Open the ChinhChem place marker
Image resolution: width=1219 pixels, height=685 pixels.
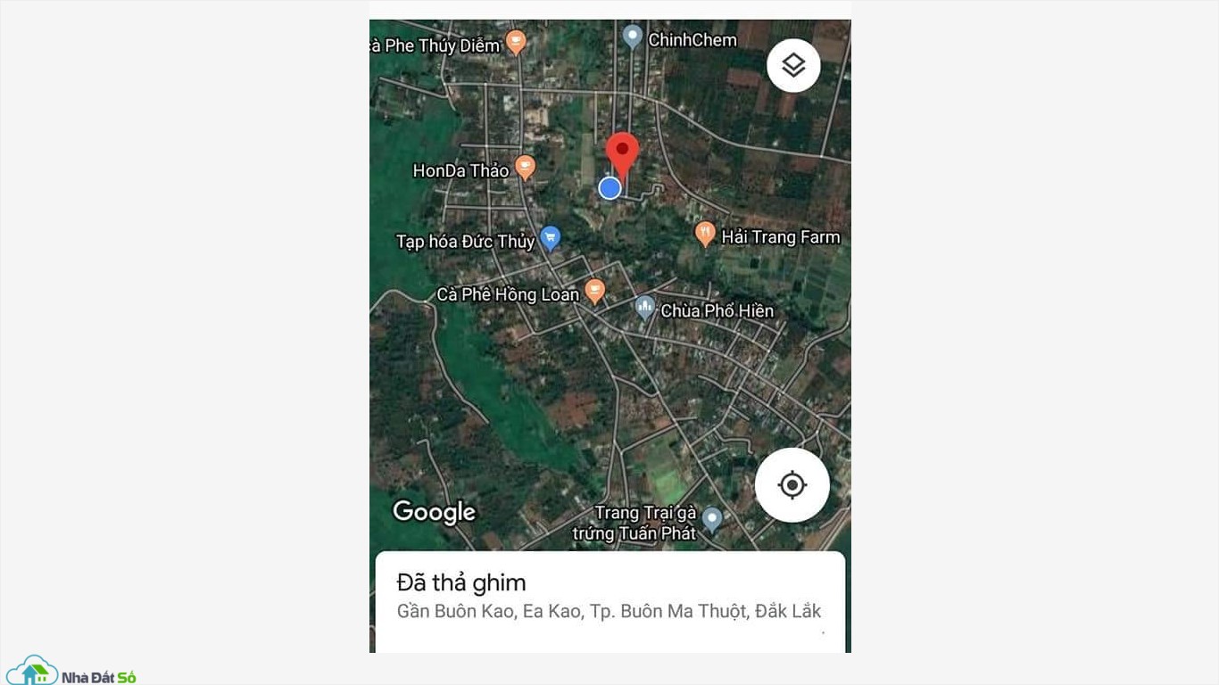tap(633, 37)
